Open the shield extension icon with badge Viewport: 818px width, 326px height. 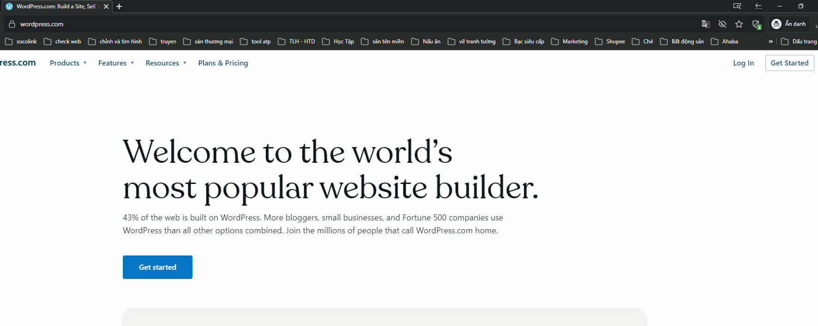coord(756,24)
